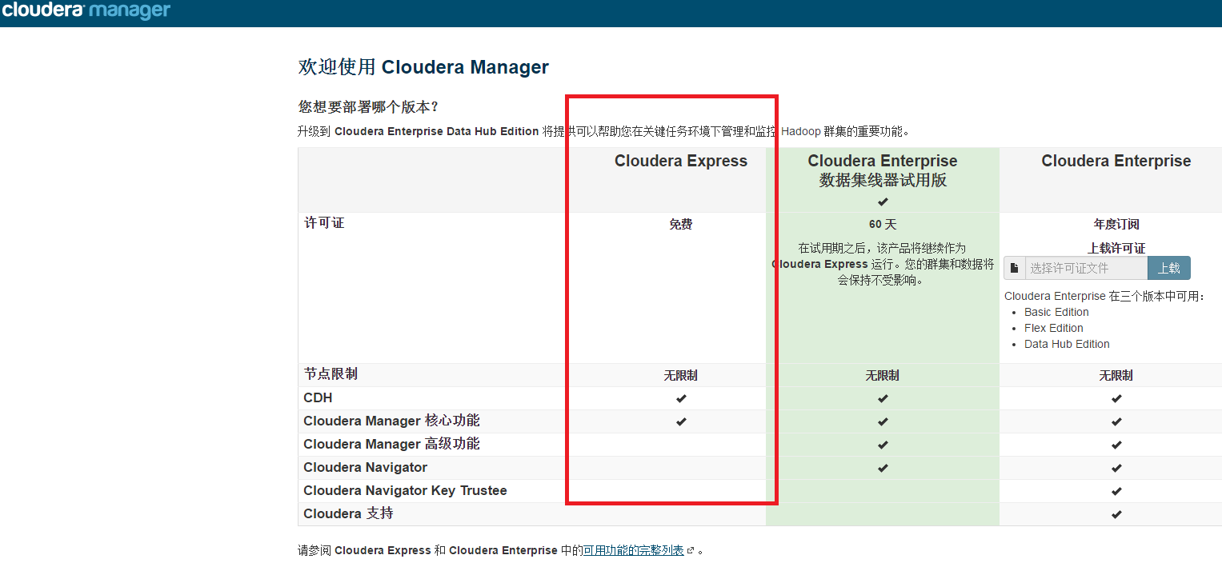Click the 上载许可证 label
This screenshot has height=567, width=1222.
point(1116,248)
